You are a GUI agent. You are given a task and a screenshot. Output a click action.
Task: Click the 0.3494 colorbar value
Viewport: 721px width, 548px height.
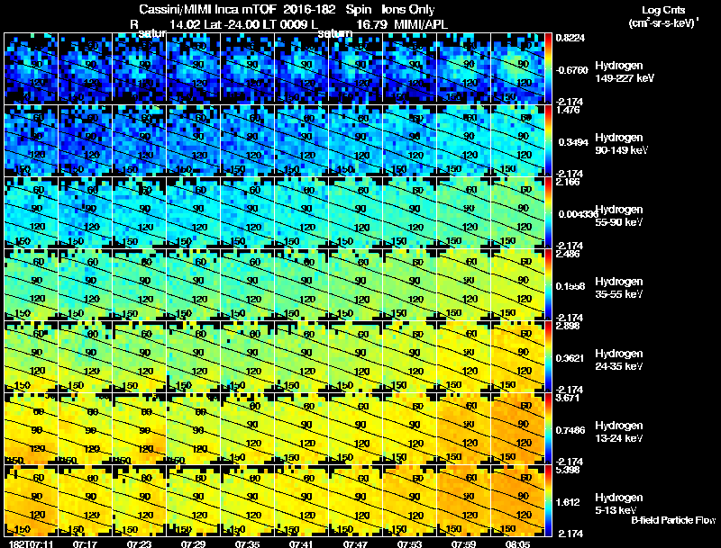573,142
